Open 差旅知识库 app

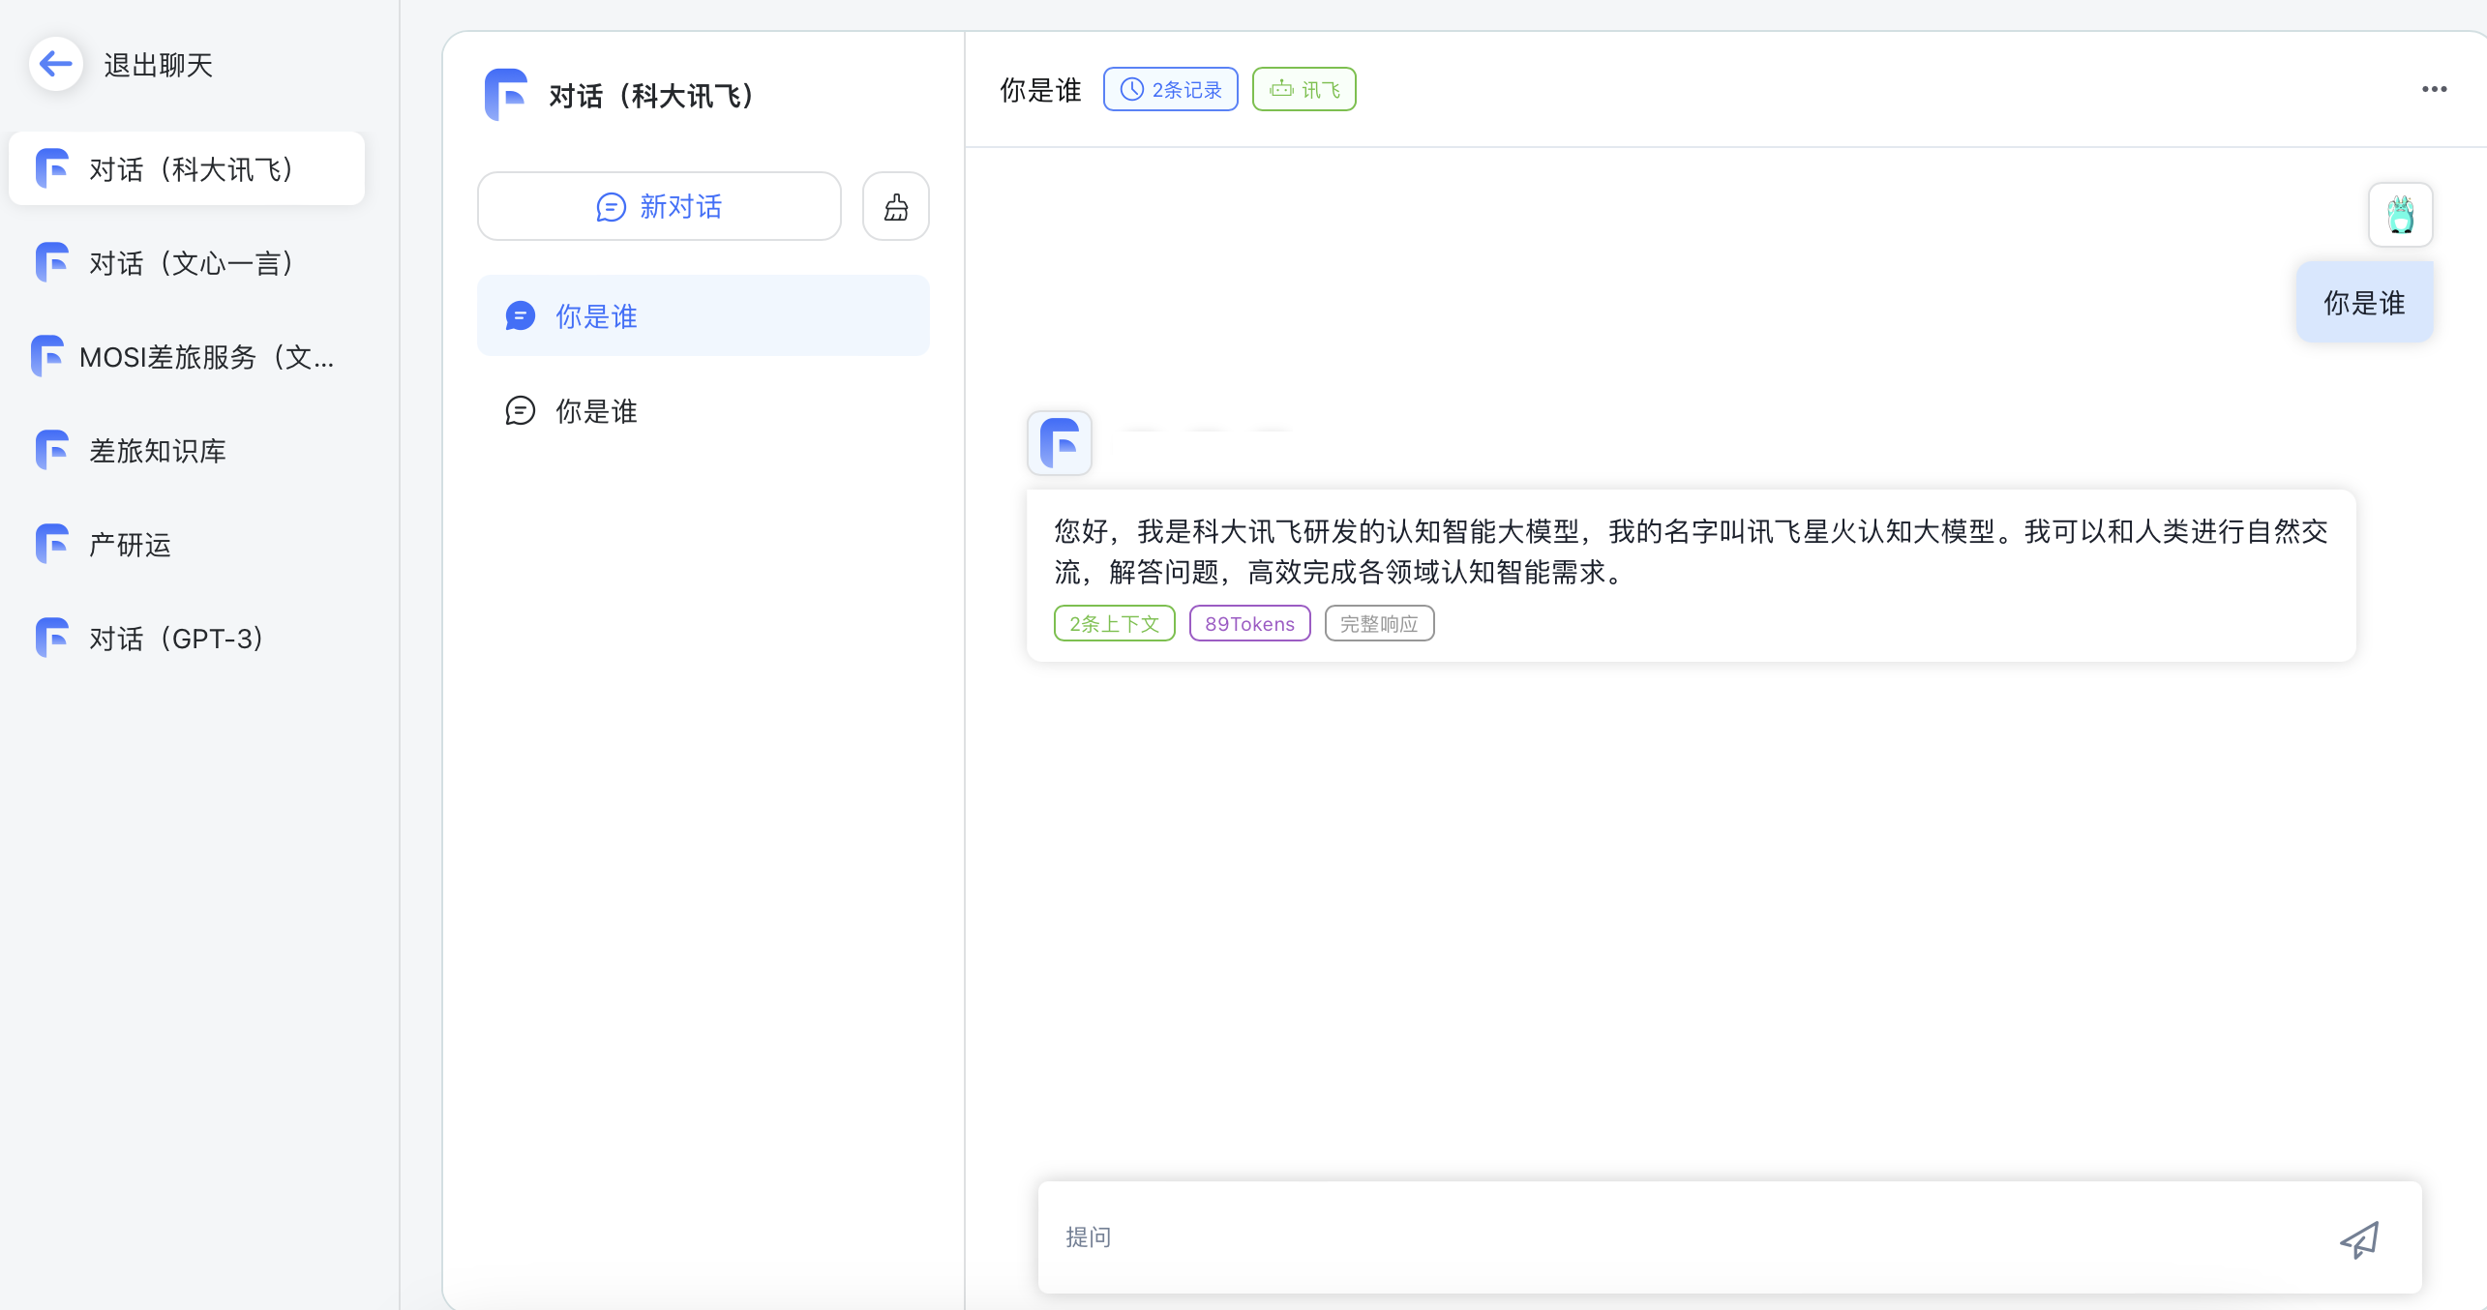click(187, 450)
